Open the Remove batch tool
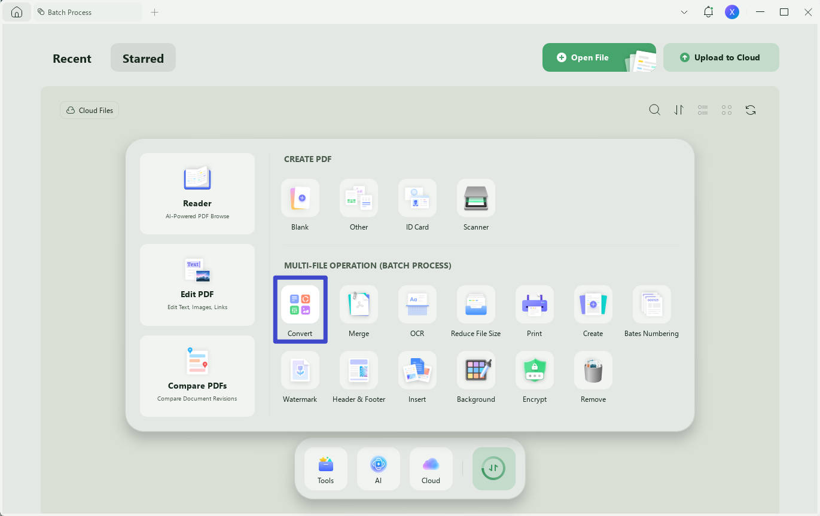Screen dimensions: 820x516 point(593,377)
